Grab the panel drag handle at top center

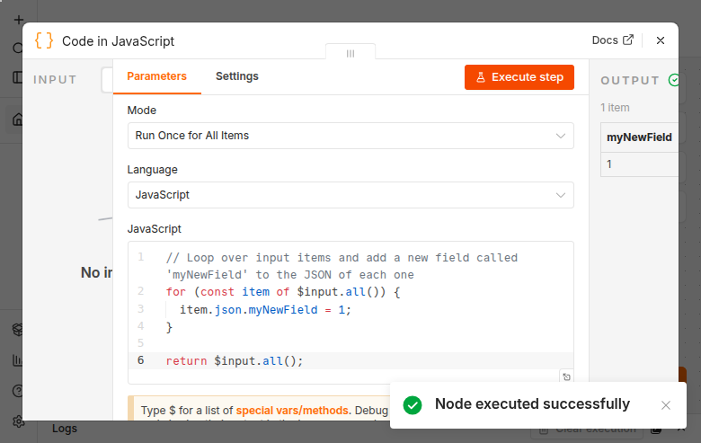coord(350,53)
